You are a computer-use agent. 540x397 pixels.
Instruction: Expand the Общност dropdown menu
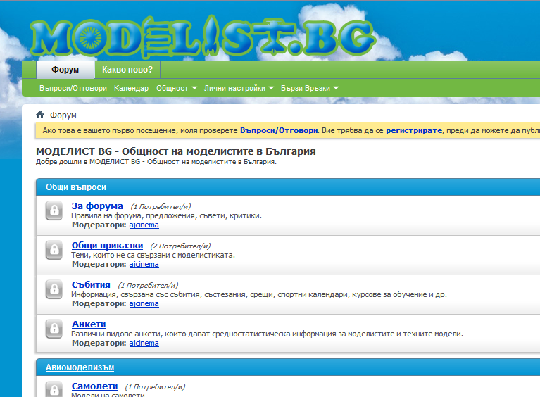point(176,89)
